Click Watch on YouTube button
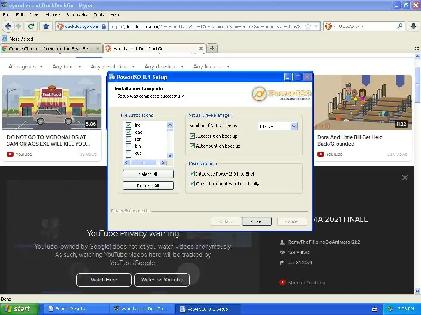The image size is (421, 315). click(162, 280)
